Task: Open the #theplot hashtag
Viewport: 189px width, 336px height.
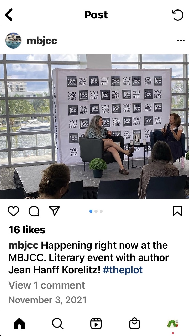Action: 123,270
